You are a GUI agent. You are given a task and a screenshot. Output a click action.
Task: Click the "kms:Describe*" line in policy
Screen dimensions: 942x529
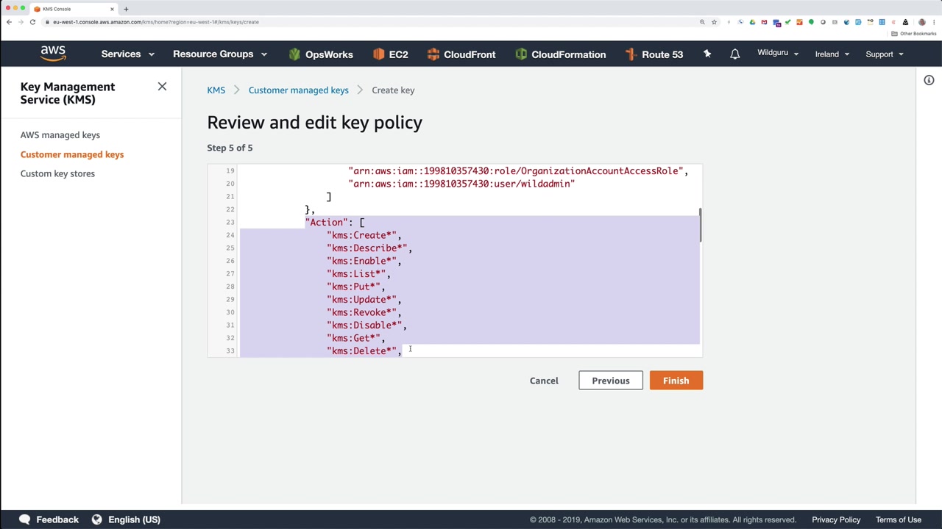(x=369, y=248)
